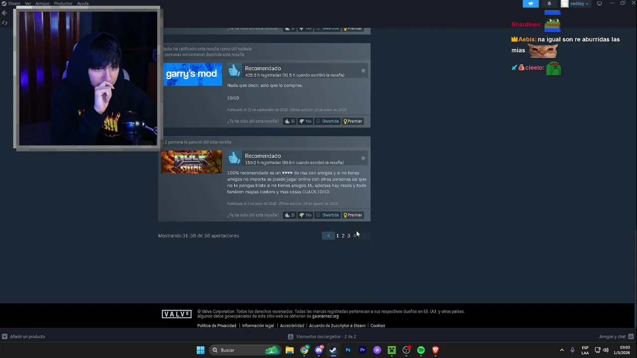Award the Duck Game review with Premiar
The width and height of the screenshot is (637, 358).
pyautogui.click(x=353, y=215)
